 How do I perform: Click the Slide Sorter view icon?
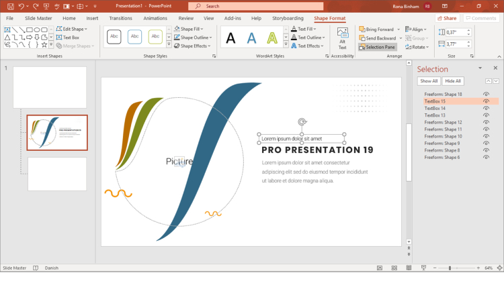coord(394,268)
